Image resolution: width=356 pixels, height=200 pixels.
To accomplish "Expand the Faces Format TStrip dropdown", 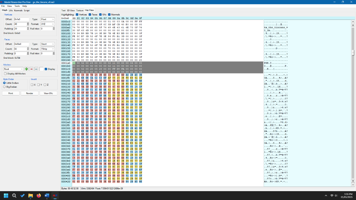I will tap(47, 49).
